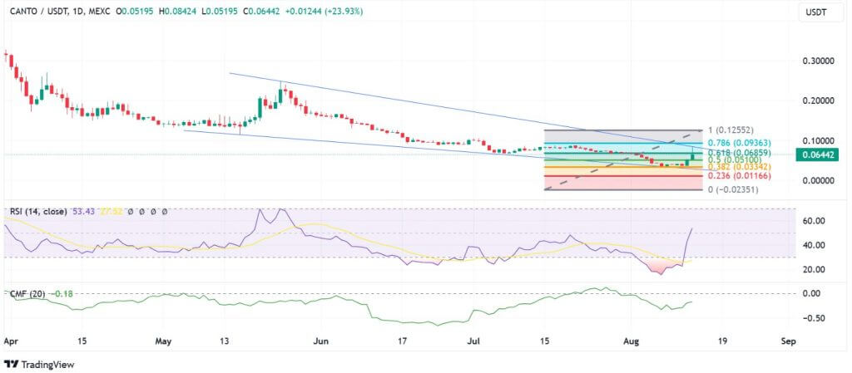The width and height of the screenshot is (852, 373).
Task: Click the Jun date on time axis
Action: pyautogui.click(x=320, y=342)
